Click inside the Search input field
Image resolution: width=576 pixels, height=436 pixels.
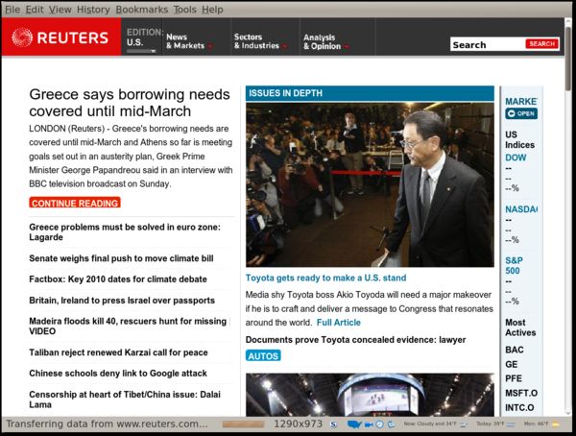point(487,44)
